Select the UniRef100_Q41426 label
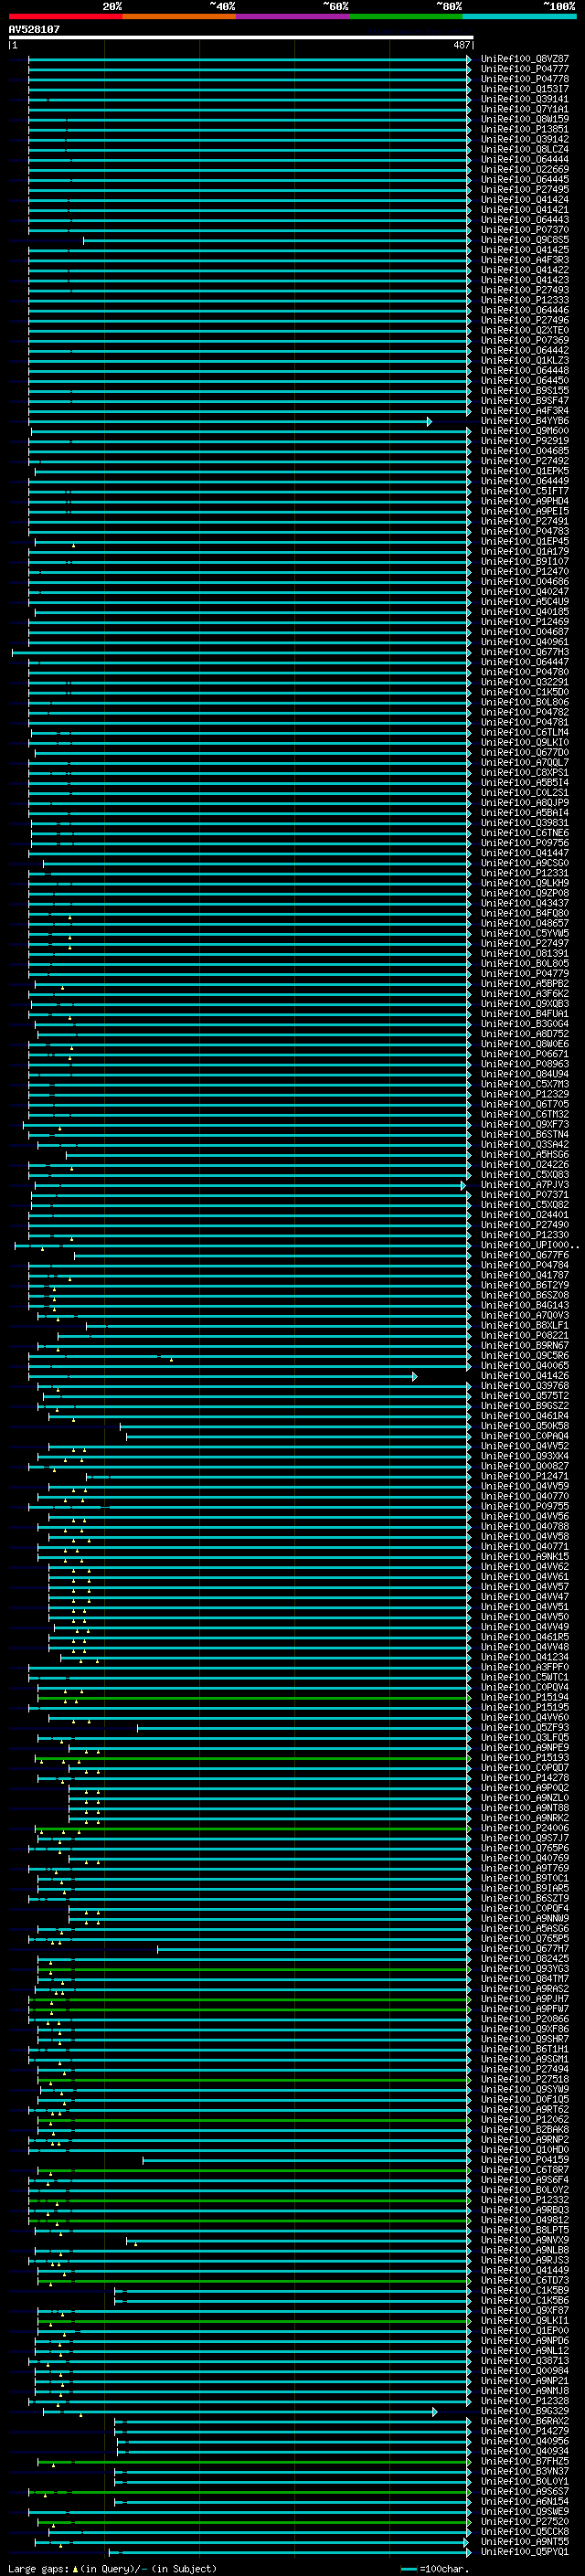Viewport: 585px width, 2576px height. [524, 1376]
